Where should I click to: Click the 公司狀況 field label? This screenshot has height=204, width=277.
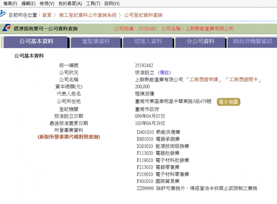coord(69,73)
